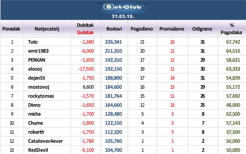Click the Poredak column header
Screen dimensions: 246x154
[x=12, y=29]
